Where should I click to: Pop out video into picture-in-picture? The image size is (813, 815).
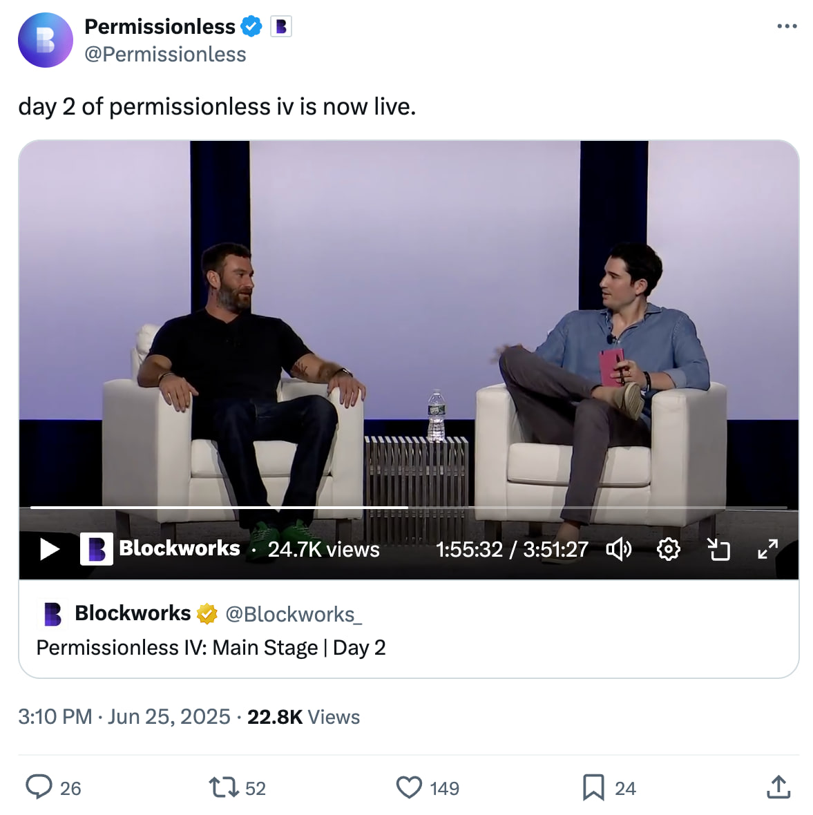(718, 549)
